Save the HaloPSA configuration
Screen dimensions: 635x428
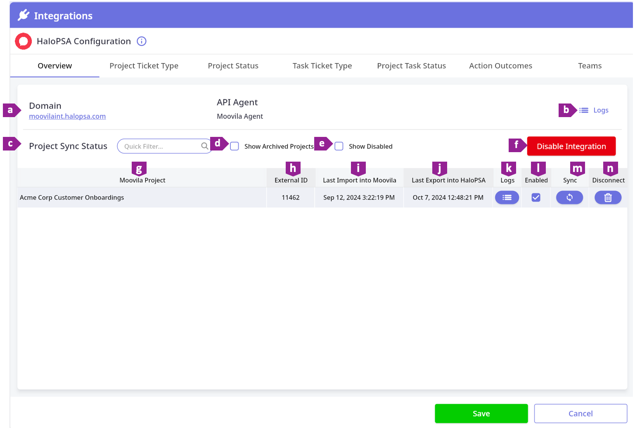481,414
